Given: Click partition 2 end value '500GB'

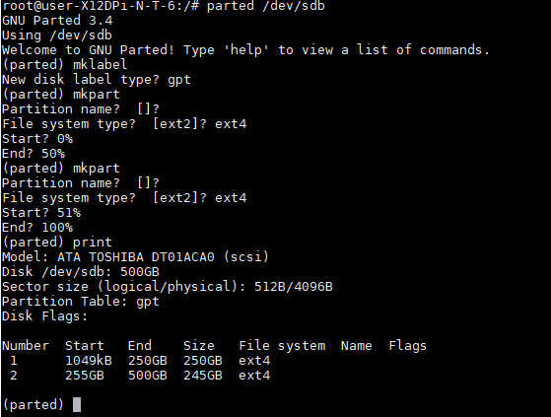Looking at the screenshot, I should point(148,376).
